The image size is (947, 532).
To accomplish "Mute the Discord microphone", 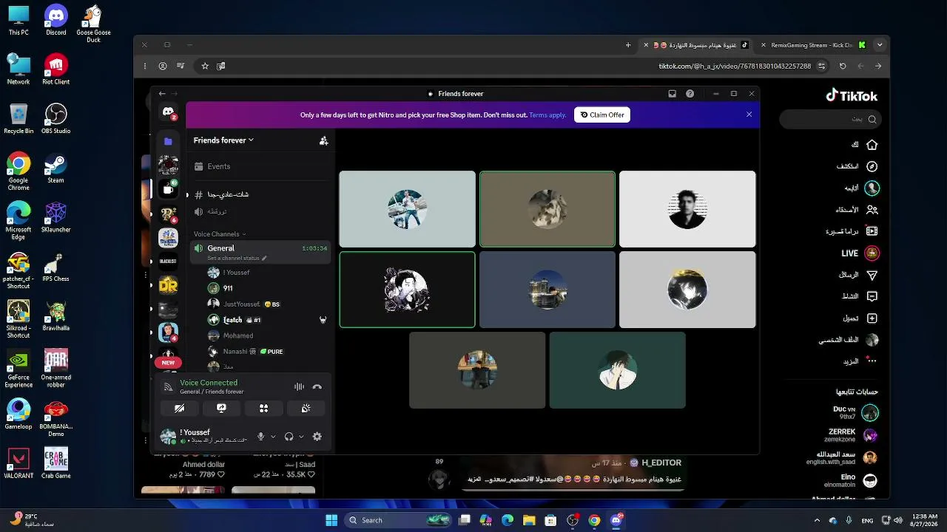I will [260, 437].
